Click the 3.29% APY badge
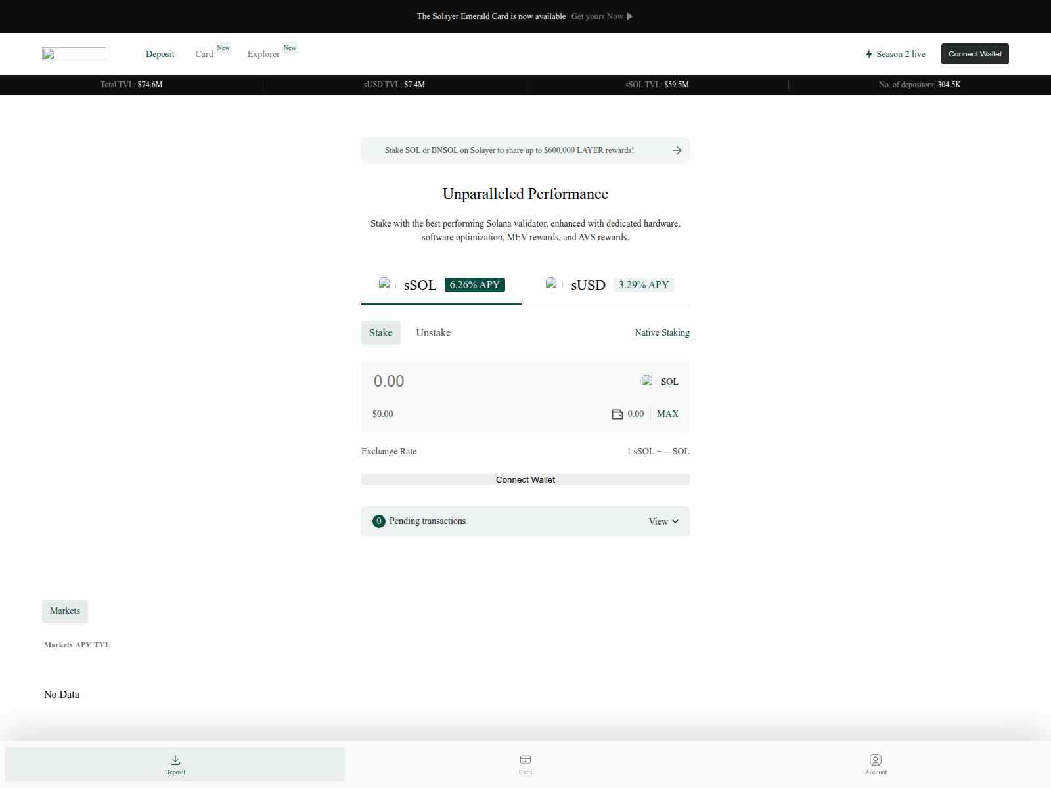The height and width of the screenshot is (788, 1051). point(644,285)
